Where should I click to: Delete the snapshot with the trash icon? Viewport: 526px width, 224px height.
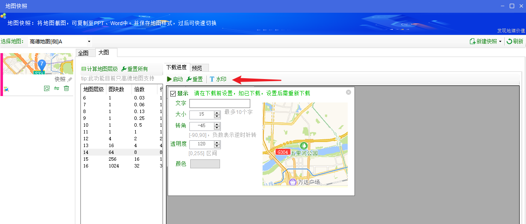[66, 88]
